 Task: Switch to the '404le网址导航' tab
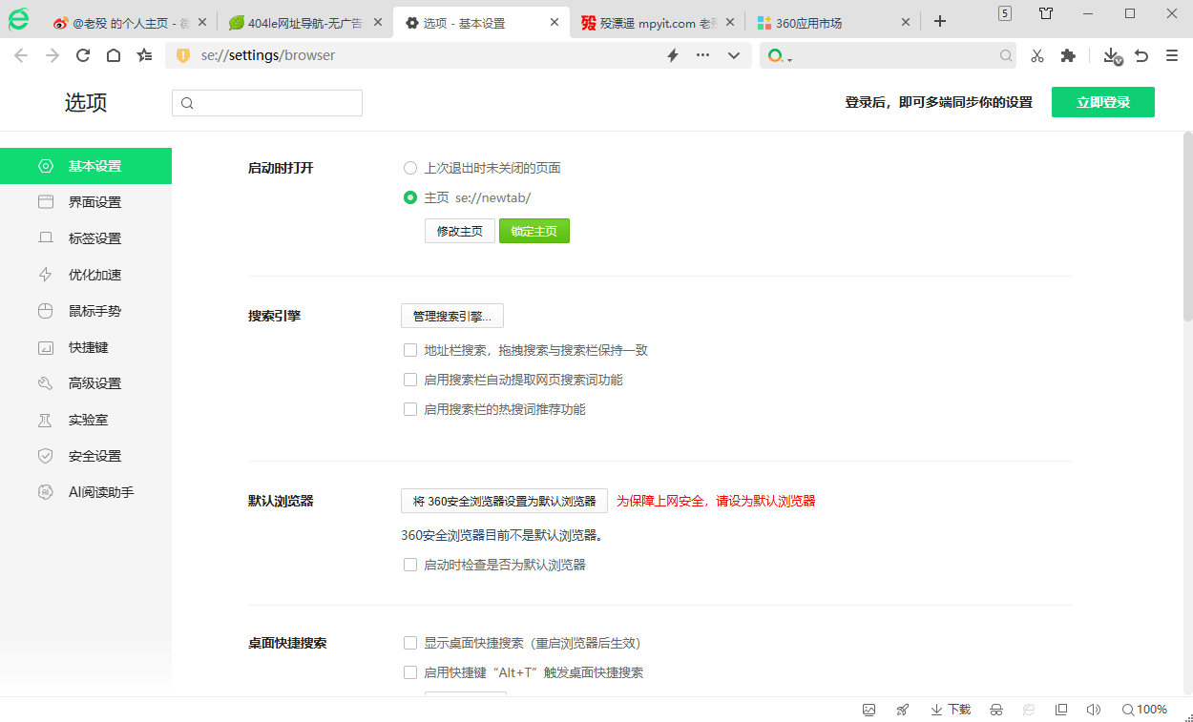click(x=304, y=22)
